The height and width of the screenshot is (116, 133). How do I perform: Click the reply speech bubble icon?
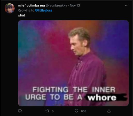20,111
